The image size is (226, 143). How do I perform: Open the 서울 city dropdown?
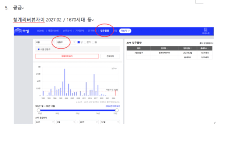pos(45,42)
